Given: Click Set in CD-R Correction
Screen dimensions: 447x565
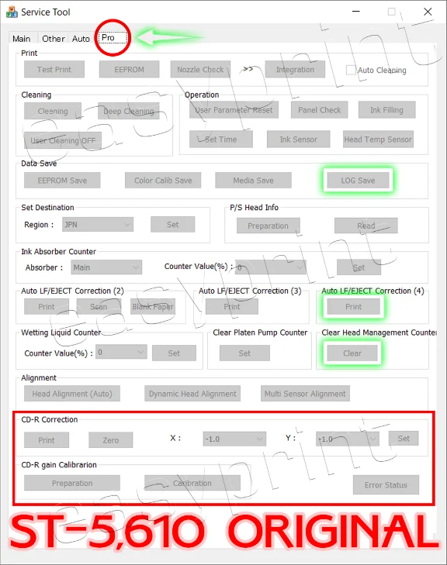Looking at the screenshot, I should point(404,438).
